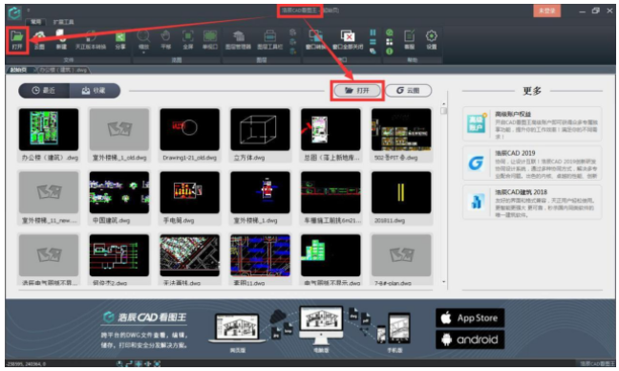The height and width of the screenshot is (371, 619).
Task: Click the 未登录 login button
Action: [546, 11]
